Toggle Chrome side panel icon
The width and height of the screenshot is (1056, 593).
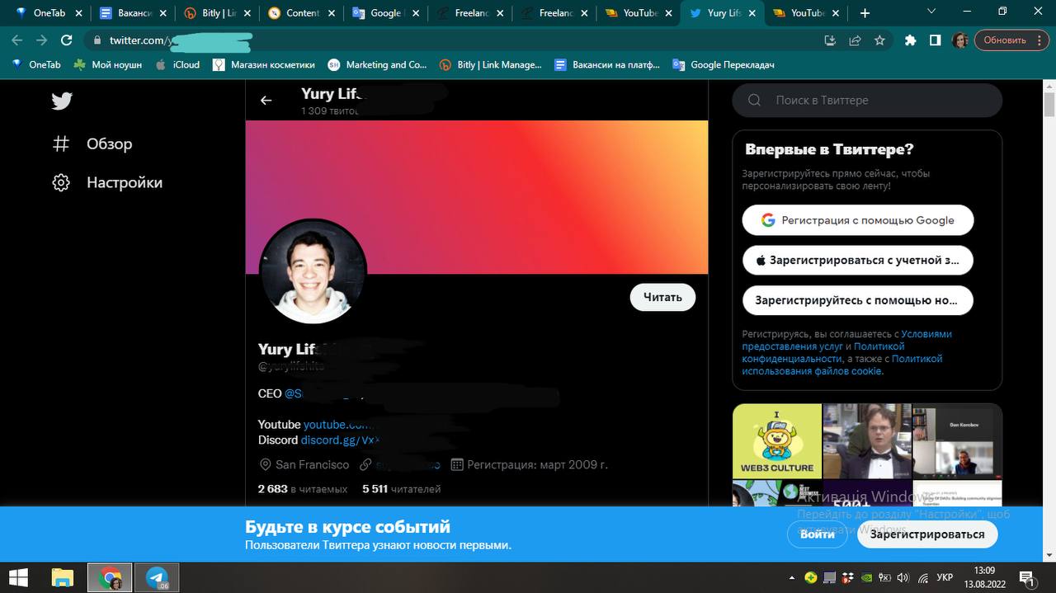(x=936, y=40)
